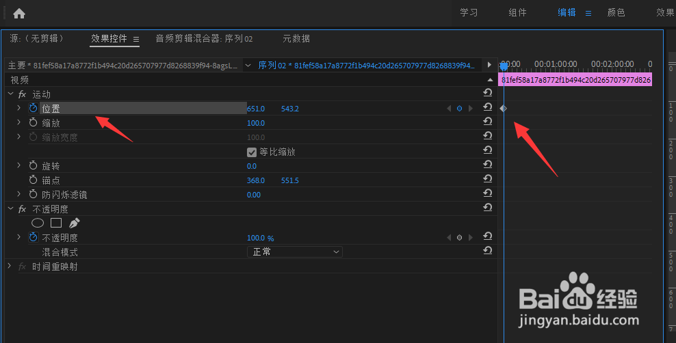The width and height of the screenshot is (676, 343).
Task: Edit the 缩放 value 100.0
Action: click(x=256, y=123)
